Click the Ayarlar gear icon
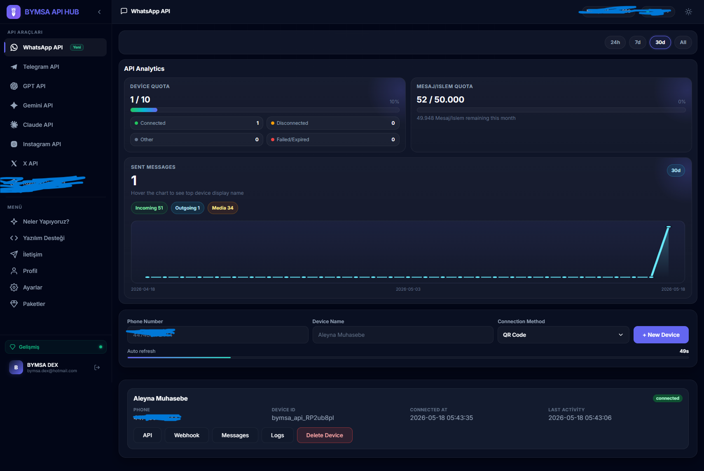Viewport: 704px width, 471px height. coord(14,287)
